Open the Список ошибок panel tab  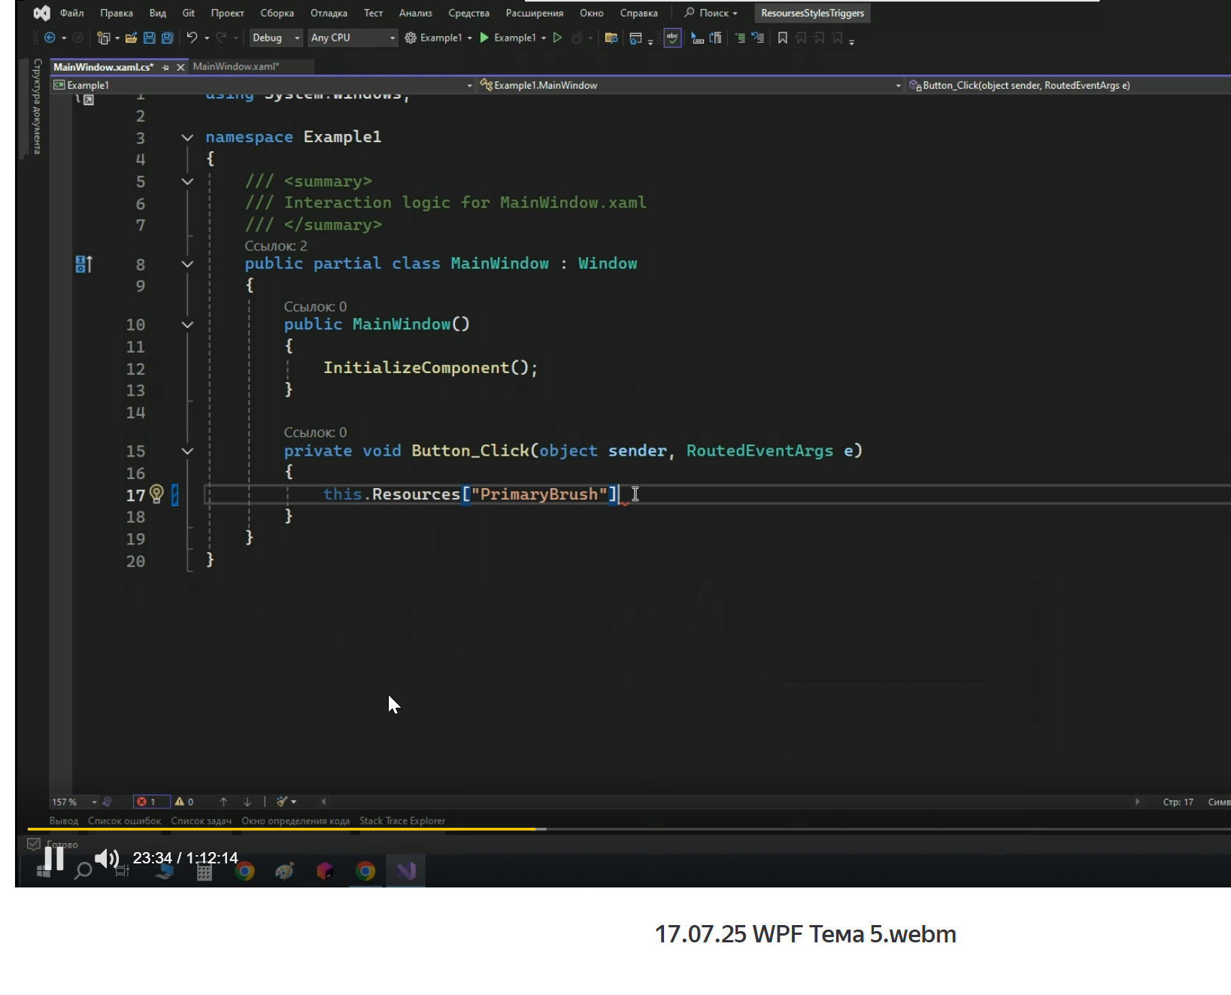(x=124, y=821)
